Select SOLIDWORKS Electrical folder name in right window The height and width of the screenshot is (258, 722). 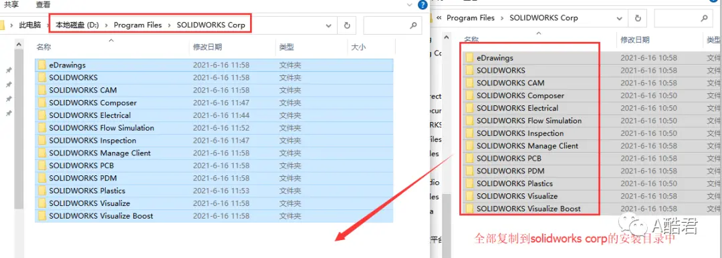point(517,108)
